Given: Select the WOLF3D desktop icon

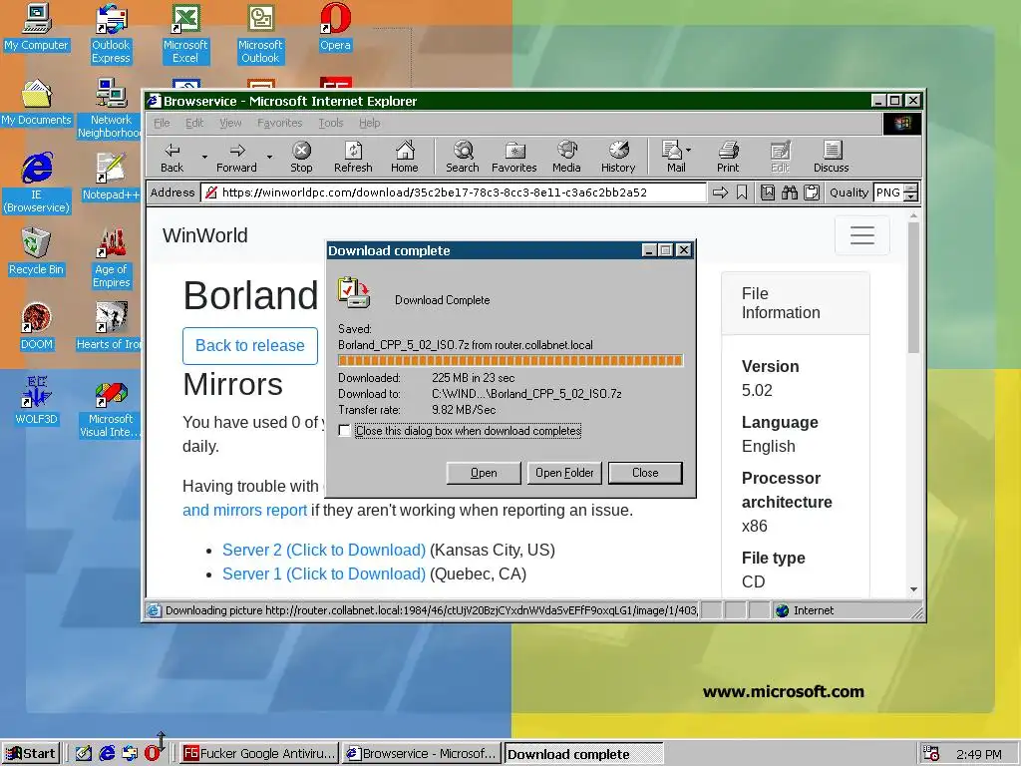Looking at the screenshot, I should coord(37,401).
